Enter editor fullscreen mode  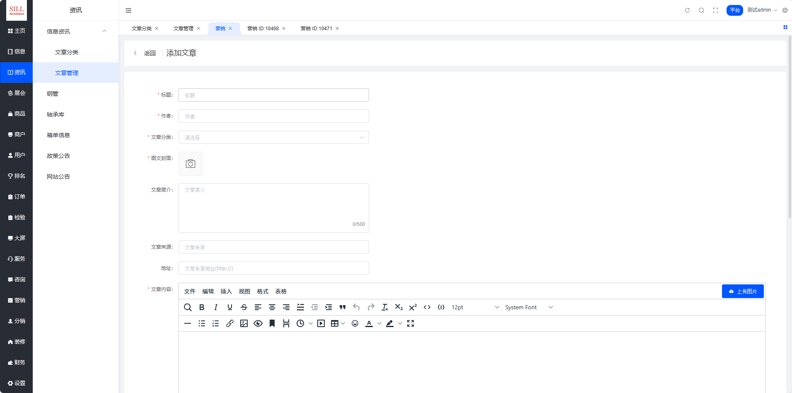click(410, 323)
